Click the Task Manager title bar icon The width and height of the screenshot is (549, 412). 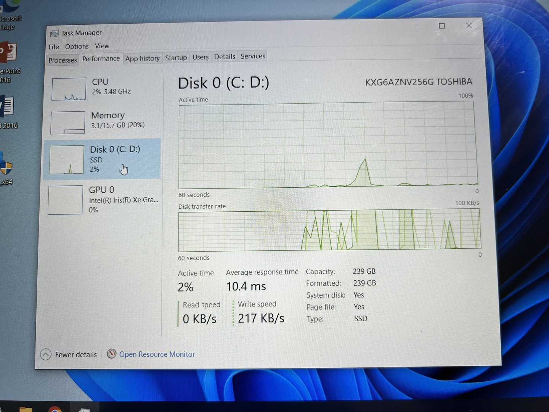pyautogui.click(x=55, y=34)
